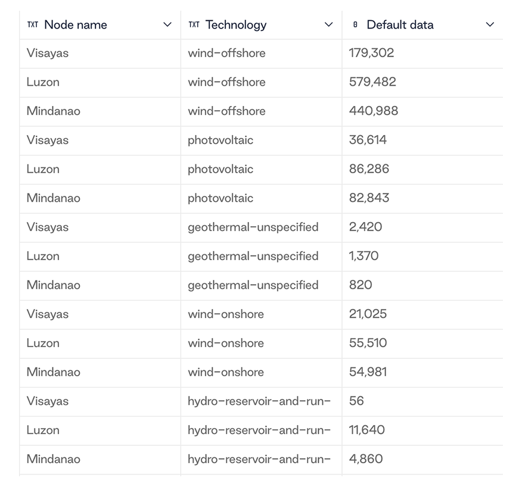
Task: Click the Visayas photovoltaic technology cell
Action: (262, 141)
